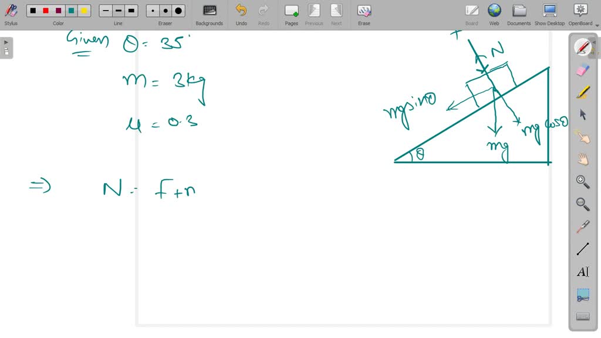This screenshot has height=338, width=601.
Task: Go to the Previous page
Action: [314, 15]
